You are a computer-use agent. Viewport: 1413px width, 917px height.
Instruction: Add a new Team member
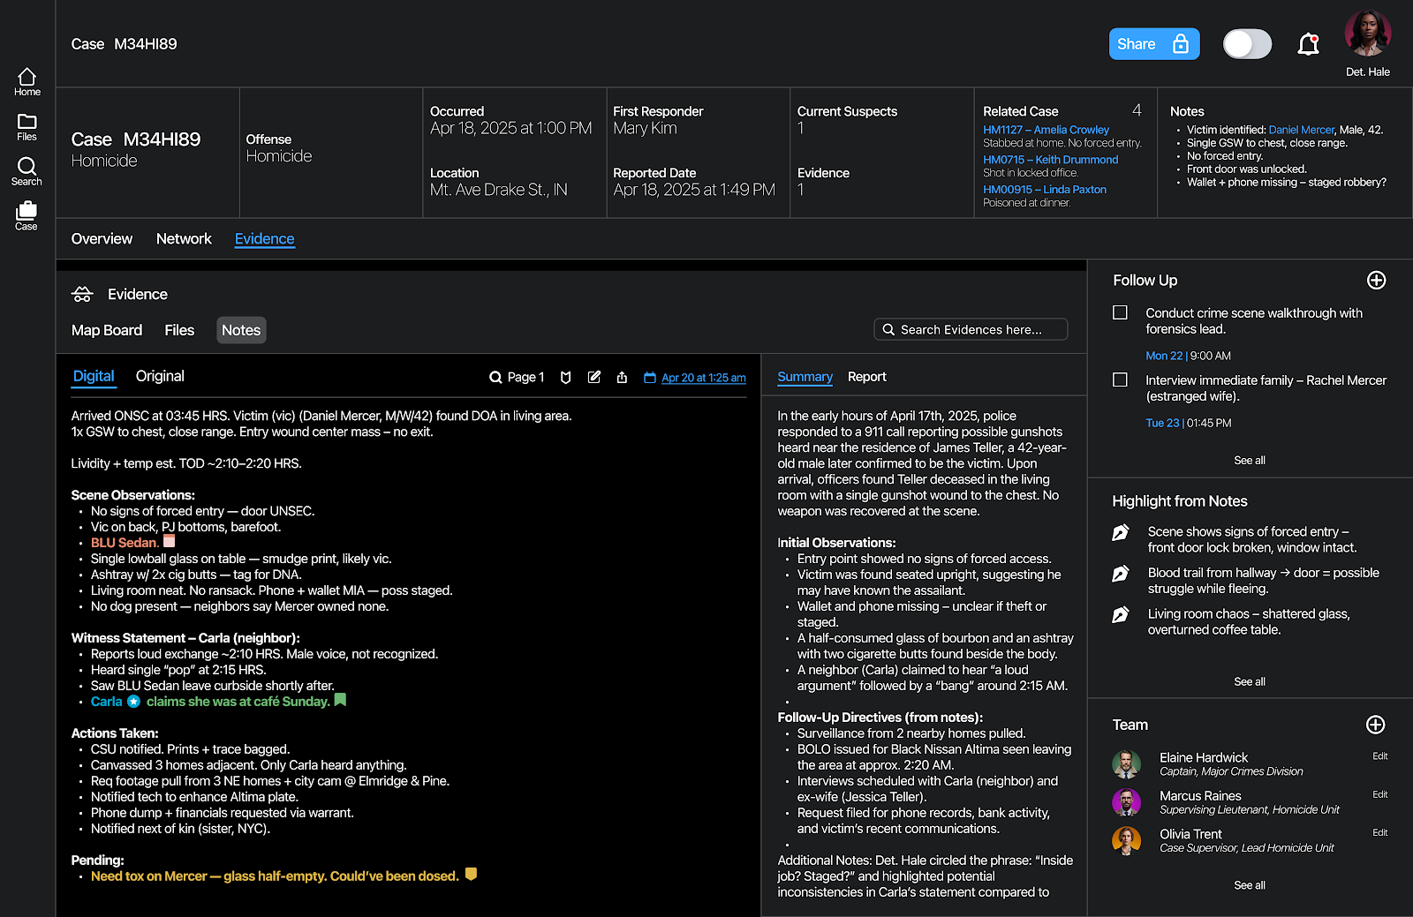coord(1375,725)
